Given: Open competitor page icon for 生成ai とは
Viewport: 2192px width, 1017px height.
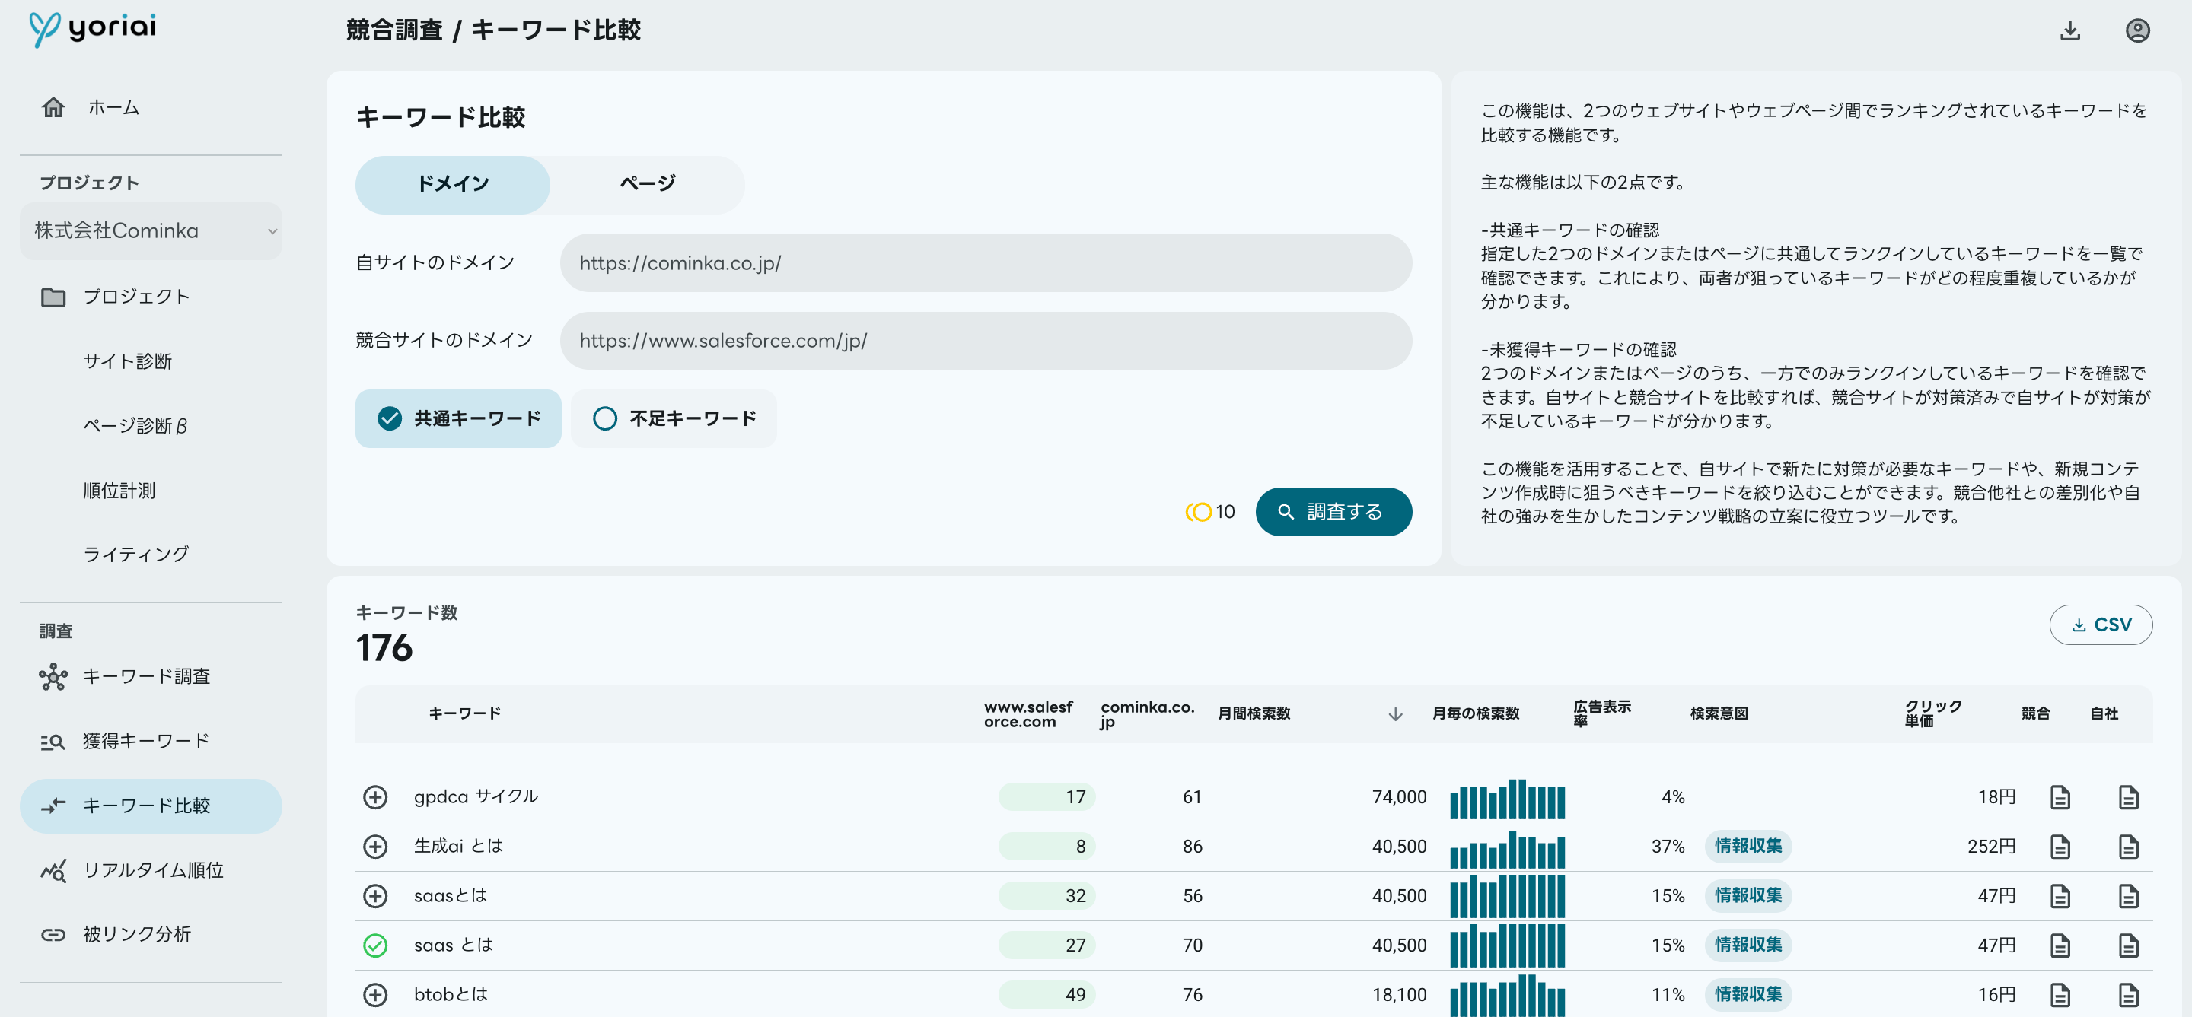Looking at the screenshot, I should click(x=2060, y=846).
